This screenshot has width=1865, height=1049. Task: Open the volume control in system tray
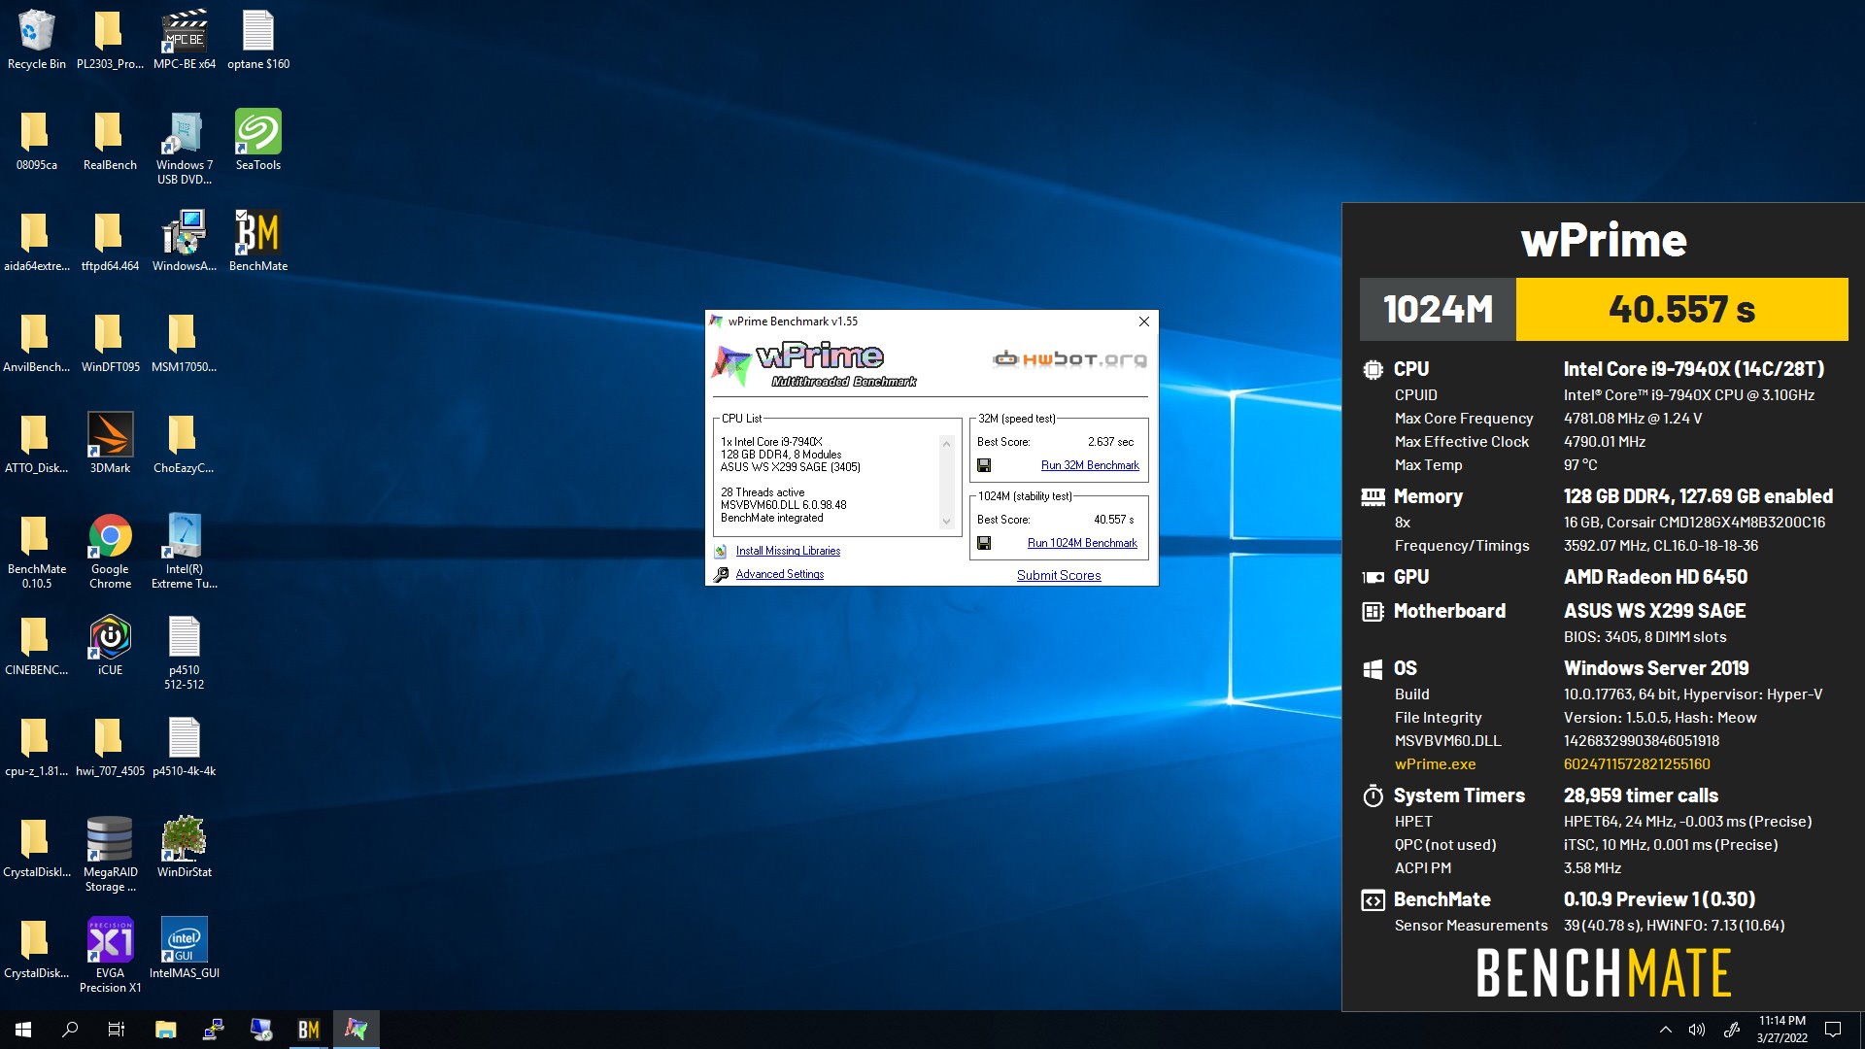tap(1697, 1030)
